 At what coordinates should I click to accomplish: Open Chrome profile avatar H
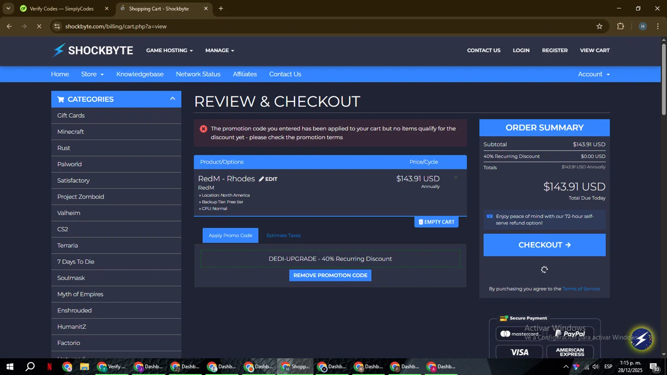tap(643, 26)
